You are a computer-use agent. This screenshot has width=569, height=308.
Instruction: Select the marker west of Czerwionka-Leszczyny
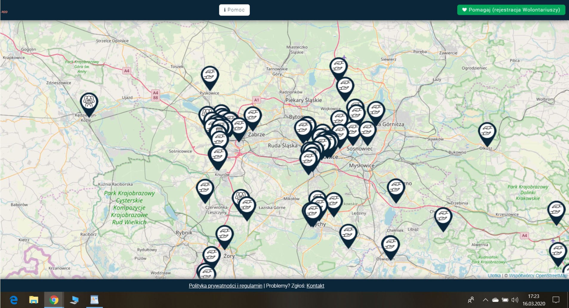point(205,188)
